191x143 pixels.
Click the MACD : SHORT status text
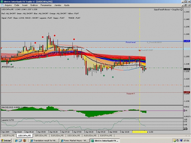pyautogui.click(x=32, y=18)
